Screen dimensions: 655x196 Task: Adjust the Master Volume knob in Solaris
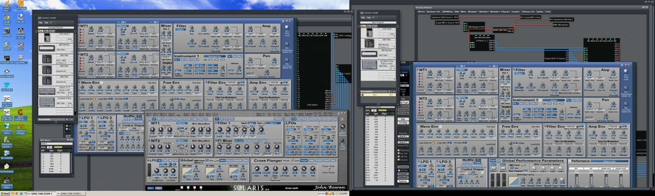point(342,126)
